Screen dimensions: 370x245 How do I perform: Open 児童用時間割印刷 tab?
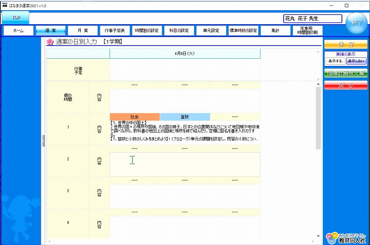click(307, 31)
